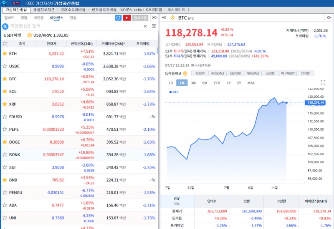Clear search with the X icon

[x=145, y=26]
